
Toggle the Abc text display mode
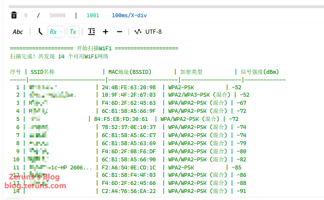(x=18, y=32)
